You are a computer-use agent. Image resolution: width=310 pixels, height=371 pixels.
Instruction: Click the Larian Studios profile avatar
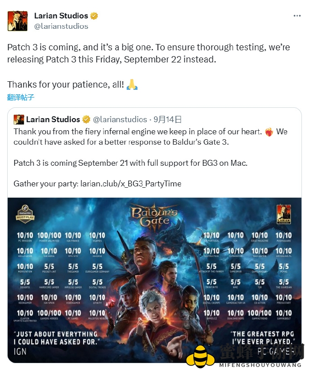[x=18, y=21]
